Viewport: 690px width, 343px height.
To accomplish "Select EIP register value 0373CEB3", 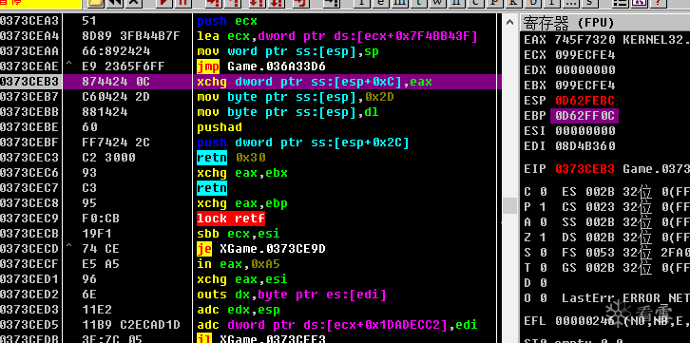I will pyautogui.click(x=585, y=169).
